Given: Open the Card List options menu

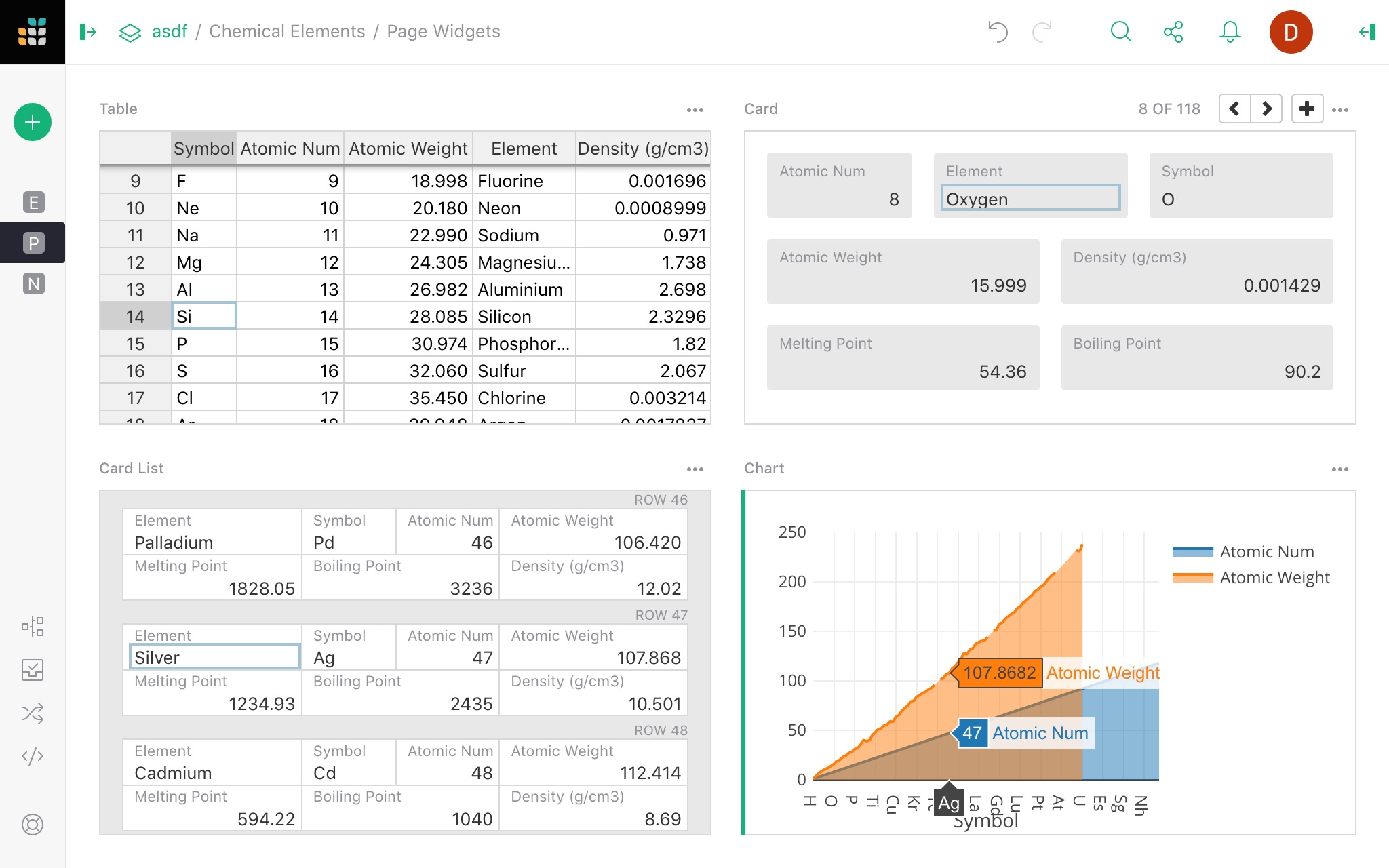Looking at the screenshot, I should point(697,469).
